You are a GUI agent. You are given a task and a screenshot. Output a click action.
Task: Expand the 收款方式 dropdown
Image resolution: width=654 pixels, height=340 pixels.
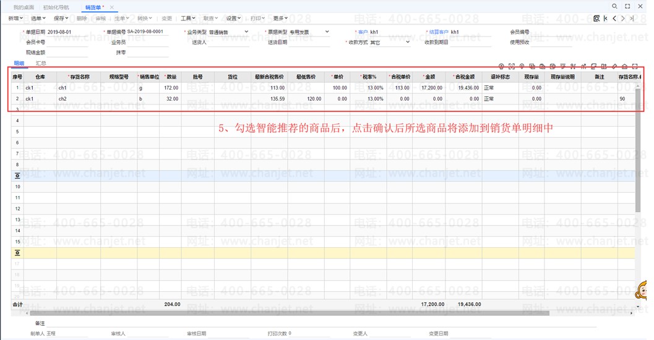407,42
